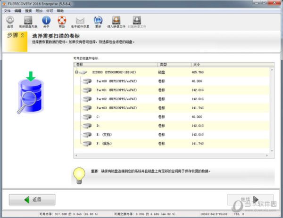Open the 附加 menu

coord(39,11)
